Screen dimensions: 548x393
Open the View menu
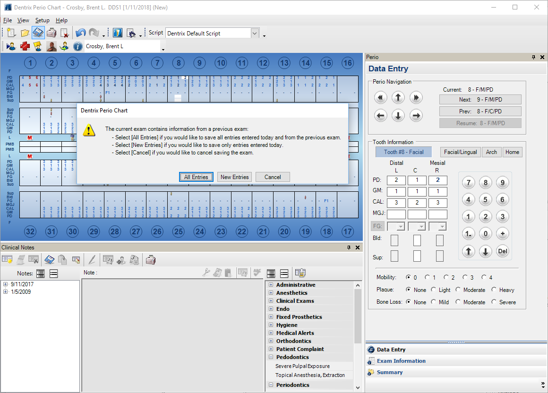(23, 20)
